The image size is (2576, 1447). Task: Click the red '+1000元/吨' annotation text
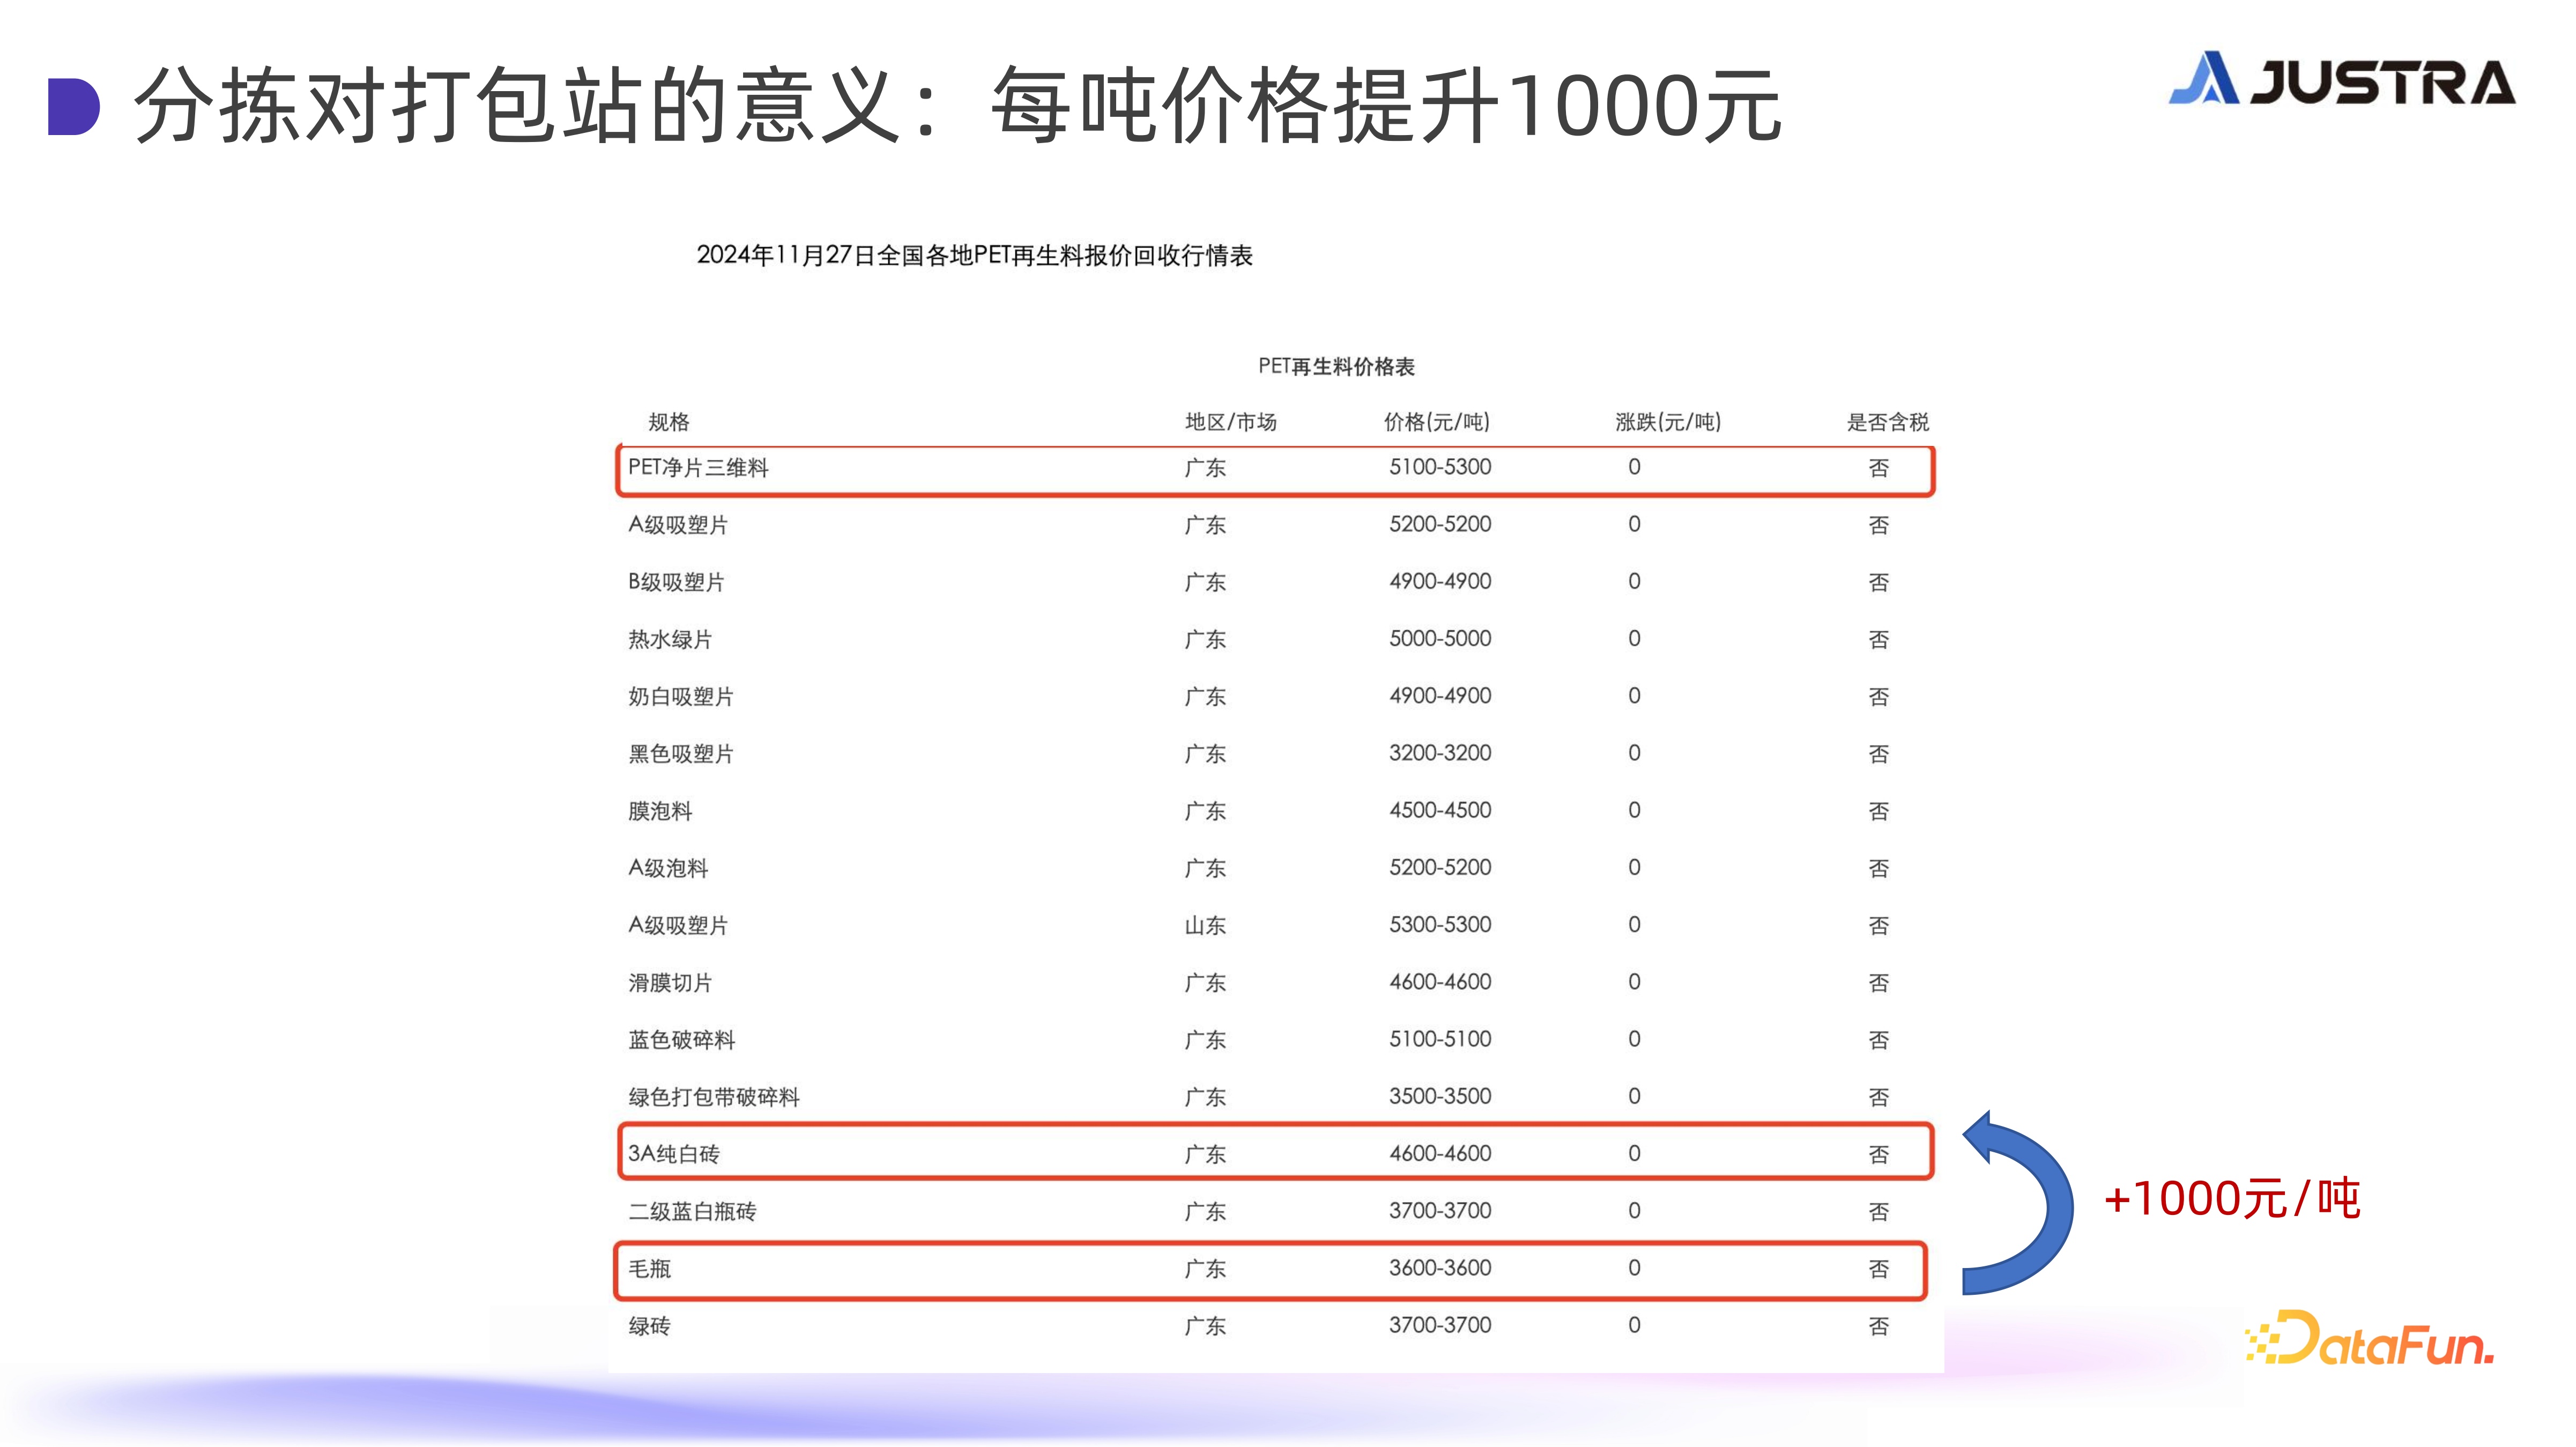tap(2232, 1198)
